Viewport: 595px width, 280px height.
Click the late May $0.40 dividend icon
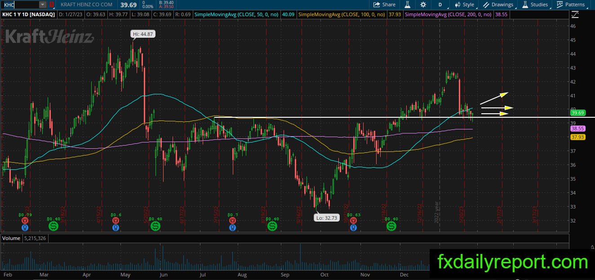tap(155, 226)
